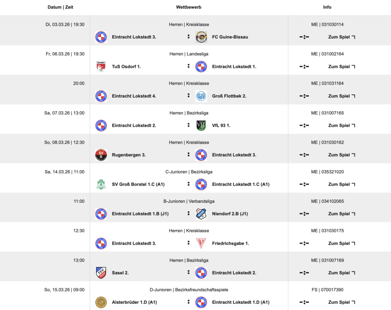
Task: Open the TuS Osdorf 1. team page
Action: [126, 66]
